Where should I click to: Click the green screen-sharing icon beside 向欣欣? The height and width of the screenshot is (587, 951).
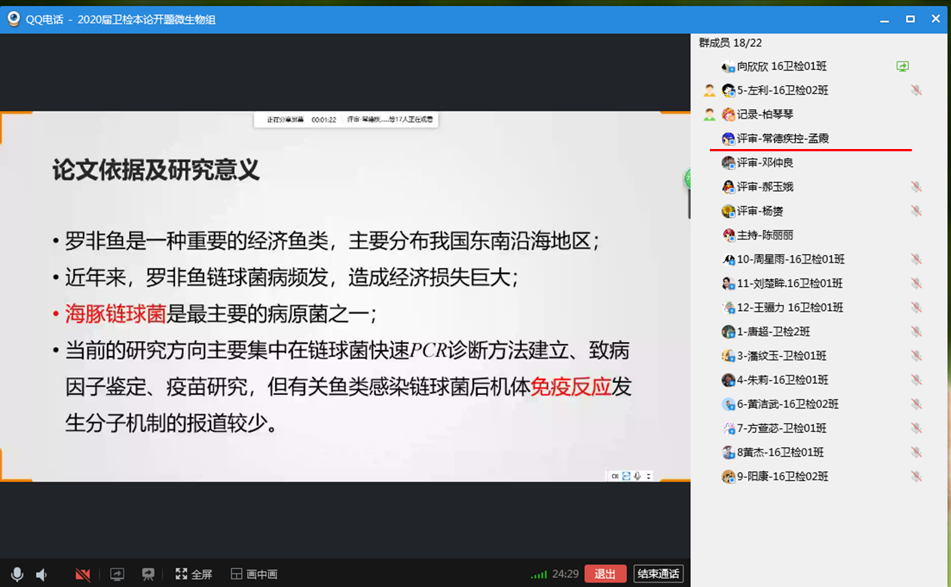tap(903, 66)
